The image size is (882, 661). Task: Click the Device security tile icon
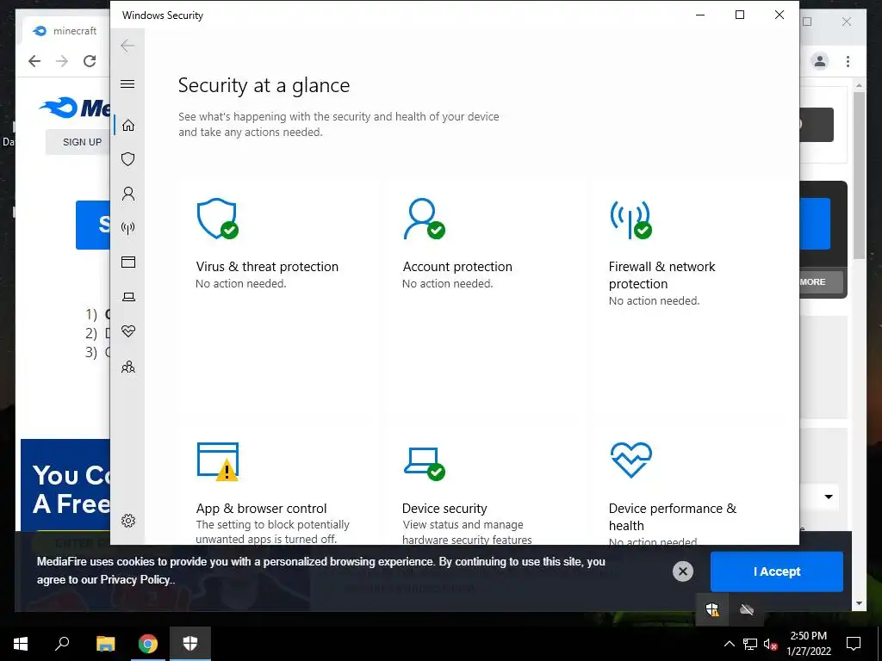point(424,464)
